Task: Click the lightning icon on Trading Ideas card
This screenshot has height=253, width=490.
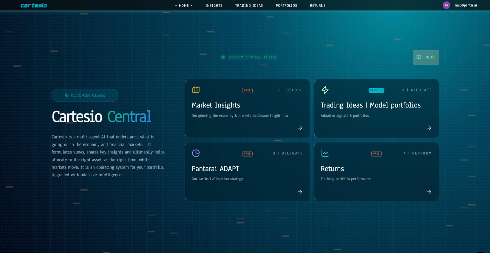Action: tap(325, 90)
